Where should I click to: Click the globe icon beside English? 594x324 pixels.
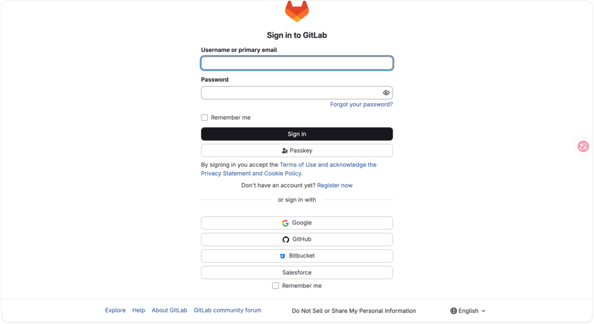click(454, 311)
